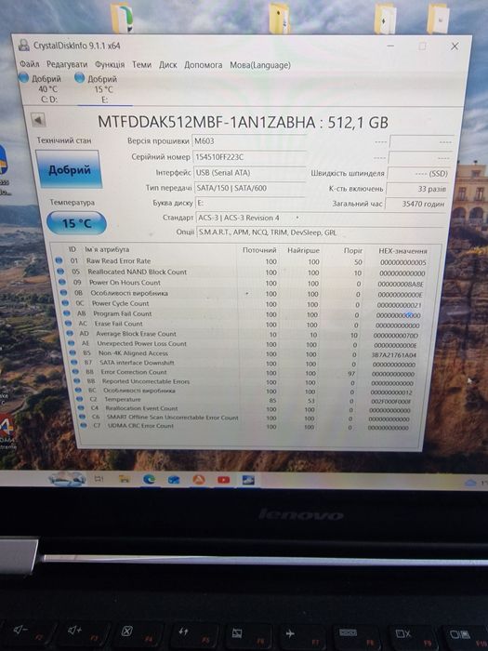Open the YouTube icon on the taskbar
The width and height of the screenshot is (488, 651).
point(223,480)
